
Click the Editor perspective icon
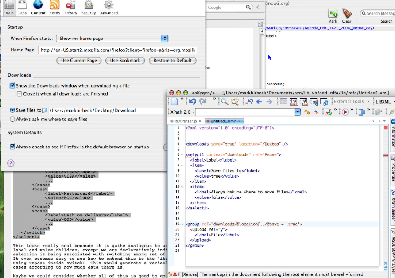click(x=283, y=101)
